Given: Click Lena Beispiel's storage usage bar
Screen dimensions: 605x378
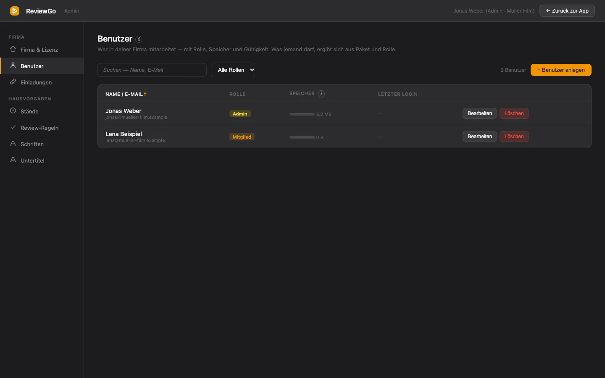Looking at the screenshot, I should (302, 137).
